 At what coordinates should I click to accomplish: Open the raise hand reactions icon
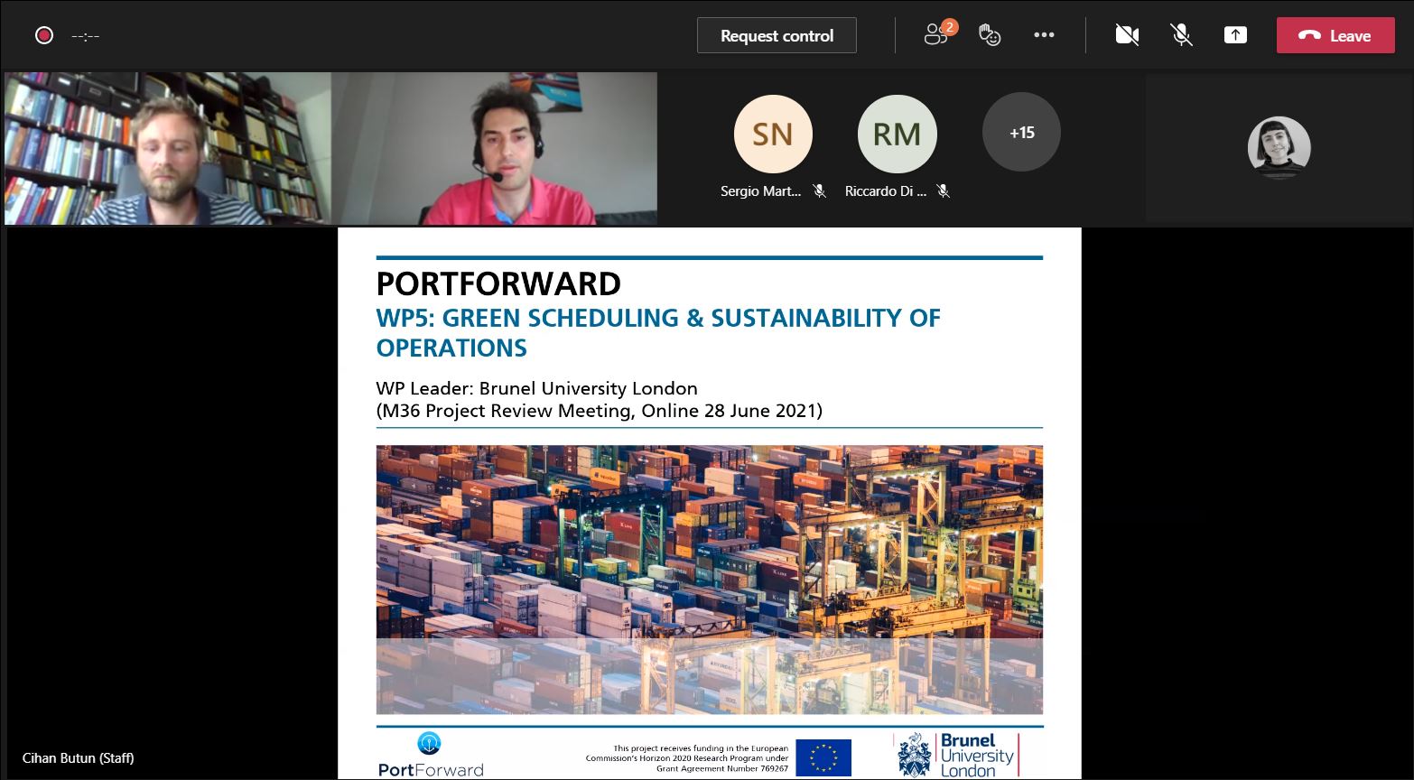coord(991,35)
